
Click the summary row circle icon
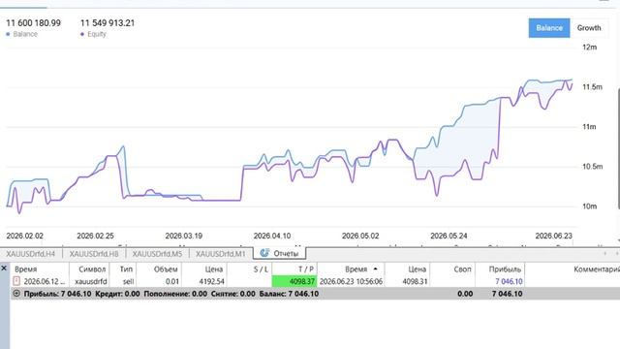point(16,294)
